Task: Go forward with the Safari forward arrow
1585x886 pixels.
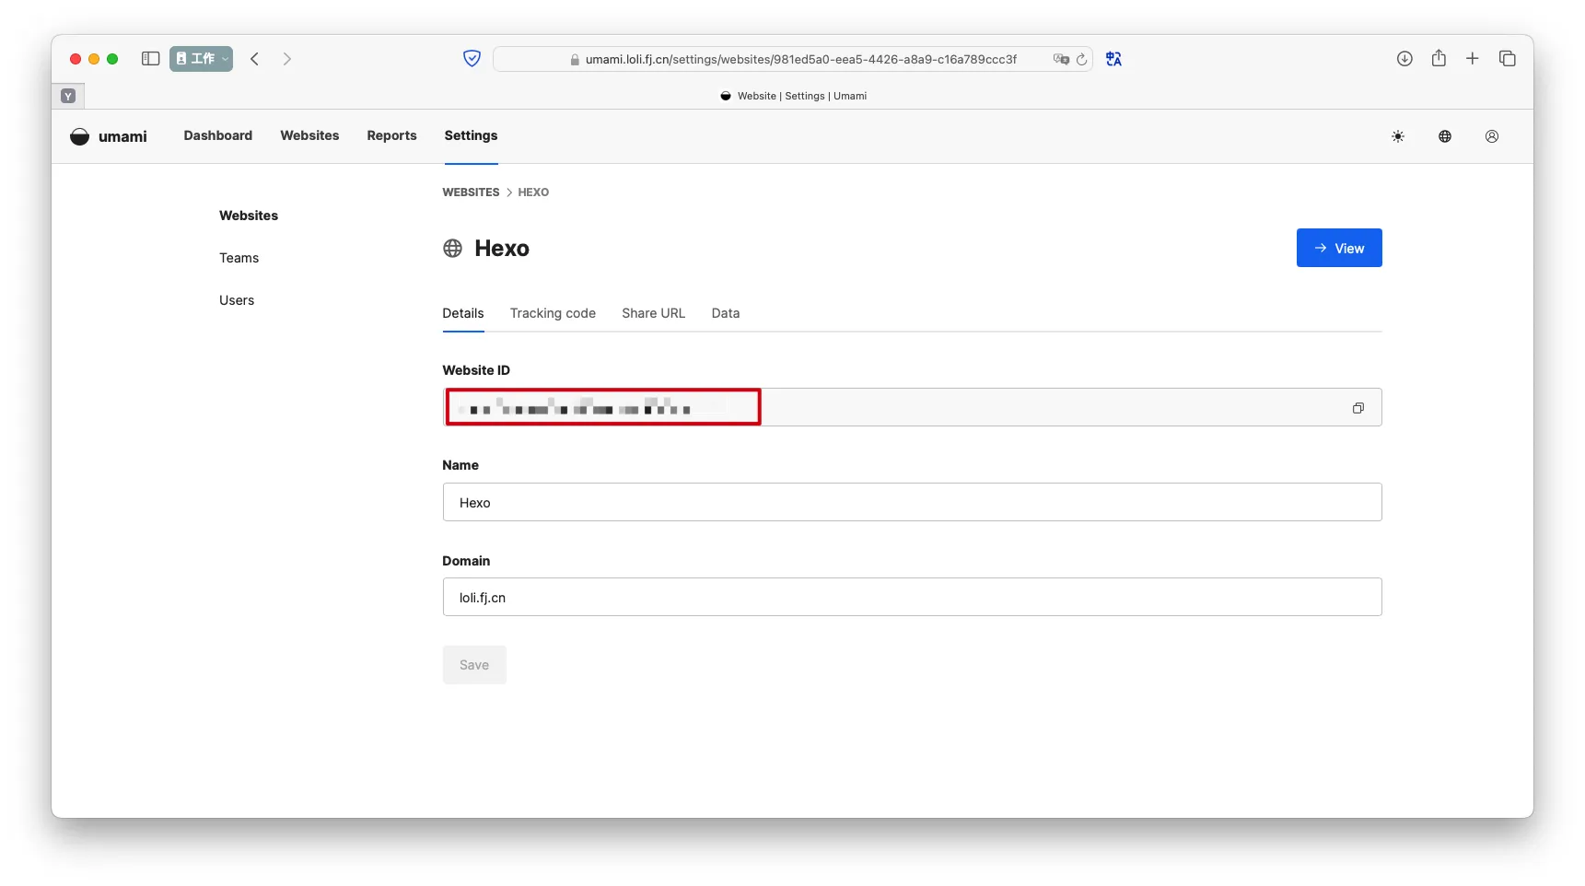Action: (x=287, y=59)
